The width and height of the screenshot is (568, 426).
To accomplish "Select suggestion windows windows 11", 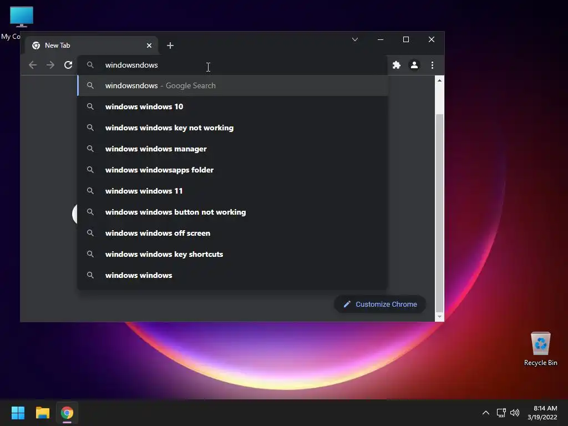I will coord(232,191).
